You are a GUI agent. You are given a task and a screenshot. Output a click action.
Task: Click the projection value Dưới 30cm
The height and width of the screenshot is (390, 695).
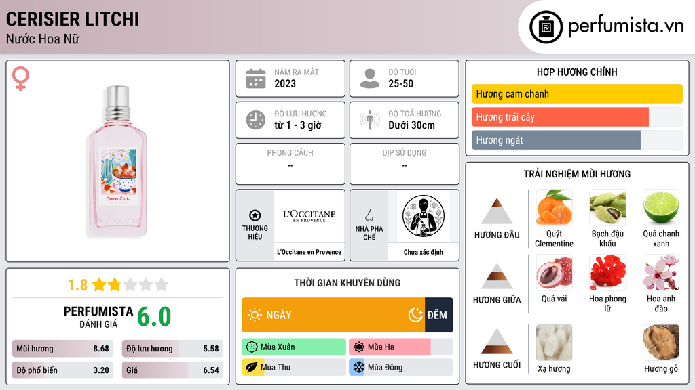(412, 125)
